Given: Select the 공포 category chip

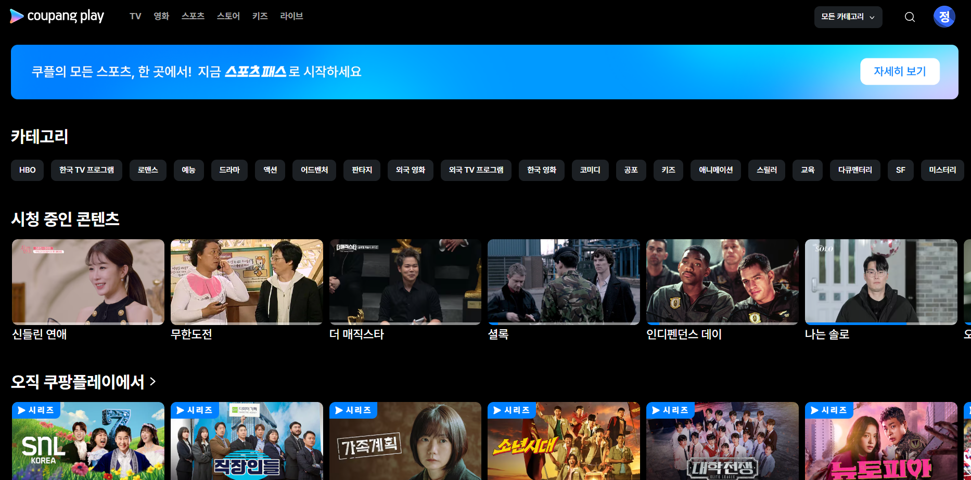Looking at the screenshot, I should click(x=631, y=170).
